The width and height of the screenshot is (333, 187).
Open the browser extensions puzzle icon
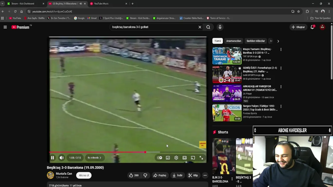tap(307, 11)
